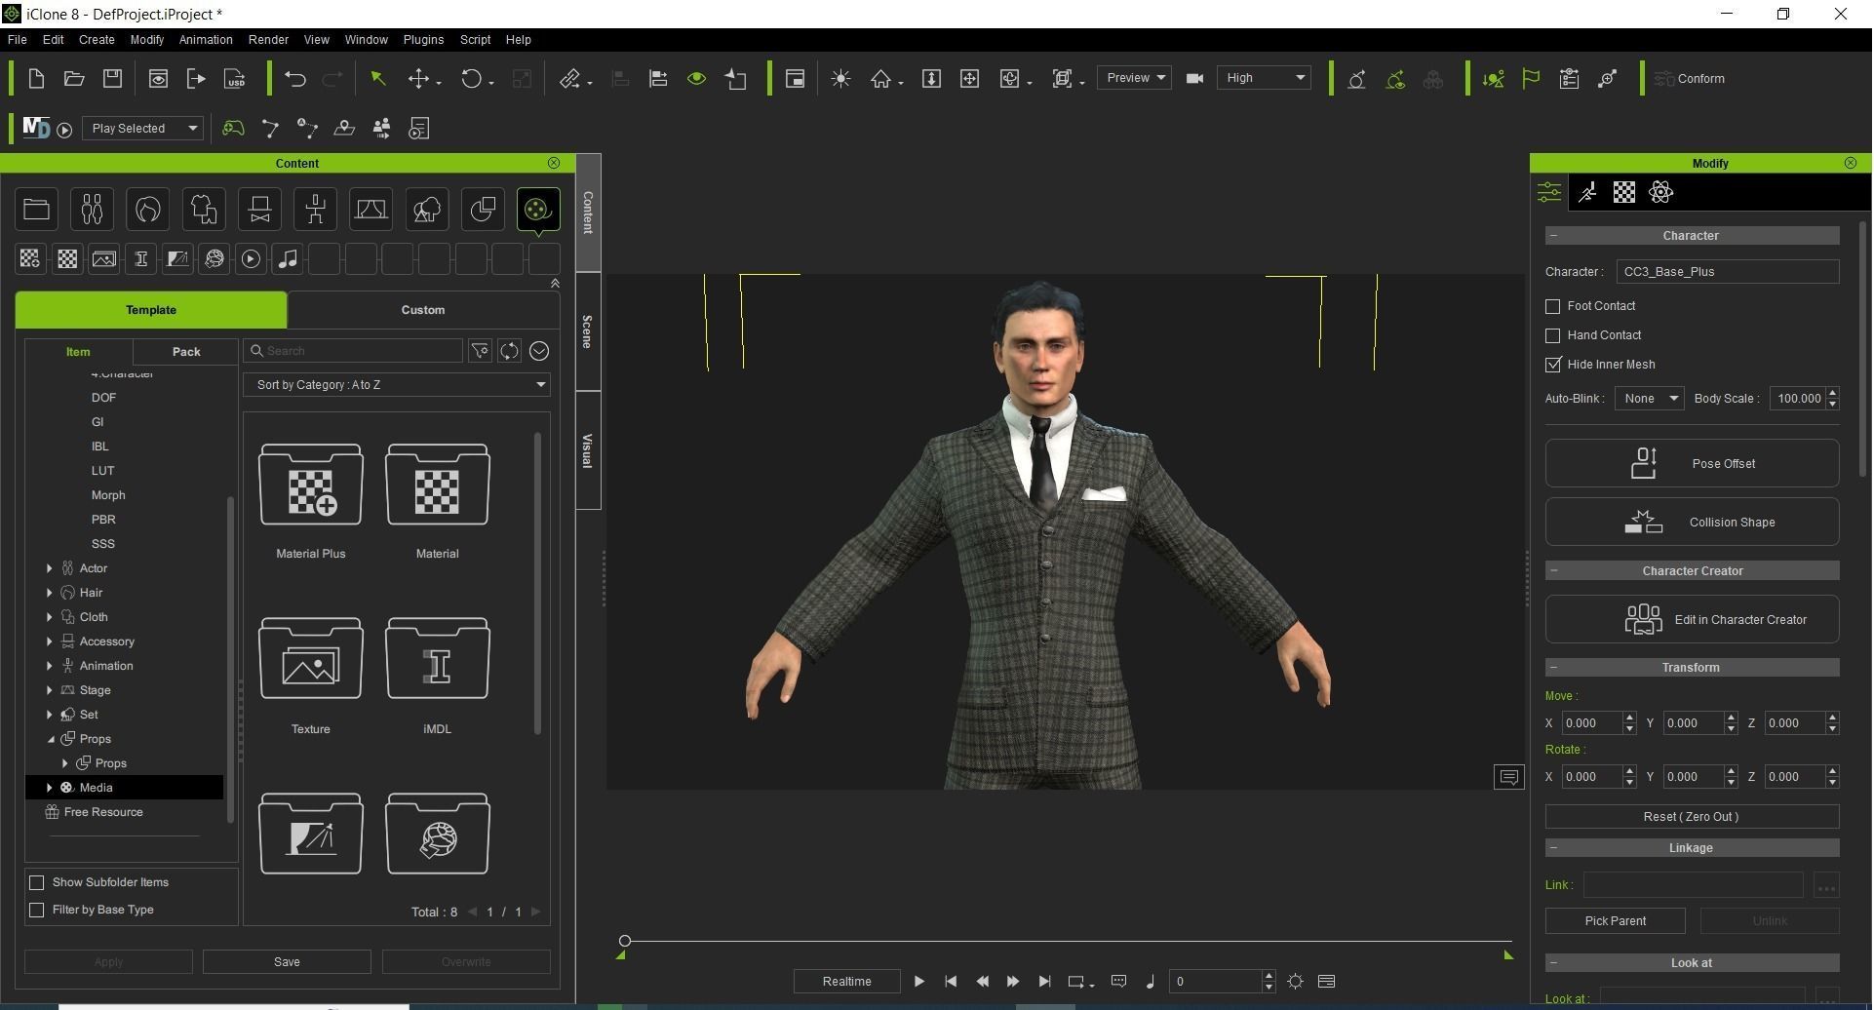Choose the Rotate tool
Image resolution: width=1874 pixels, height=1010 pixels.
472,79
